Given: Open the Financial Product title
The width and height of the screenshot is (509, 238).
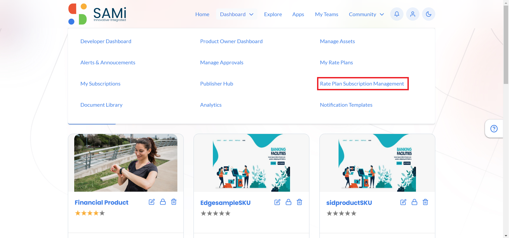Looking at the screenshot, I should [102, 203].
